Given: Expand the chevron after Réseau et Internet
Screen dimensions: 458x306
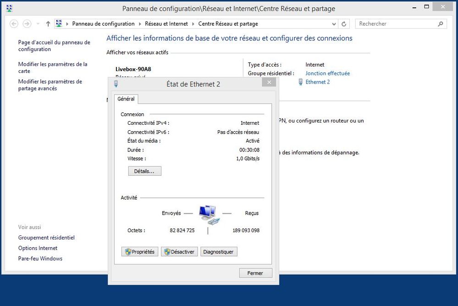Looking at the screenshot, I should pos(193,24).
